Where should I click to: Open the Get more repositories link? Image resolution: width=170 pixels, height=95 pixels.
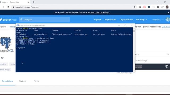166,27
